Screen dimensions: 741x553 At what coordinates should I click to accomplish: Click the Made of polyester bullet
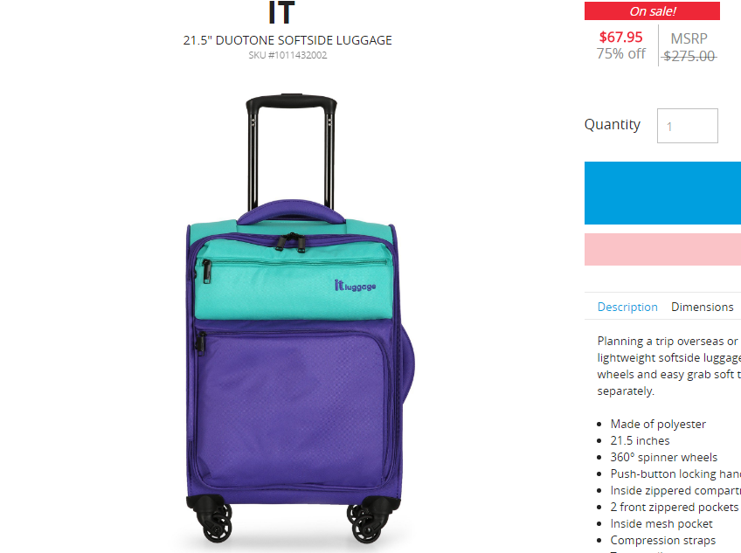click(x=658, y=424)
